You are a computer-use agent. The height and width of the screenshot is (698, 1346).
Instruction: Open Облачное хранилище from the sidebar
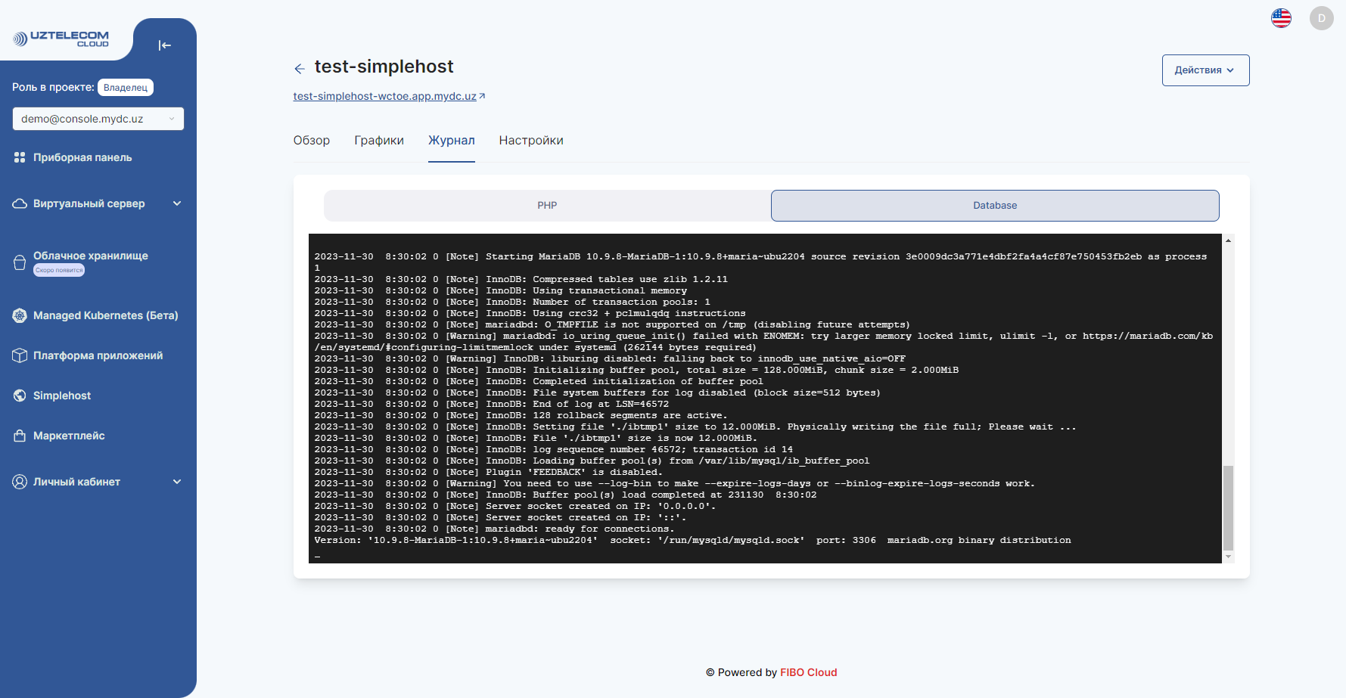(x=19, y=261)
